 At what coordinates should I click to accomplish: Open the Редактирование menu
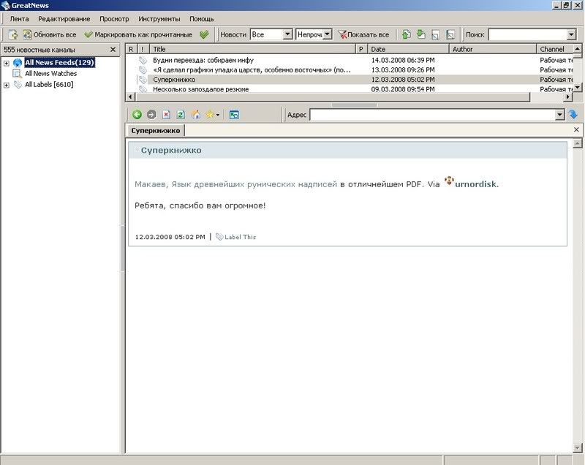[x=64, y=18]
